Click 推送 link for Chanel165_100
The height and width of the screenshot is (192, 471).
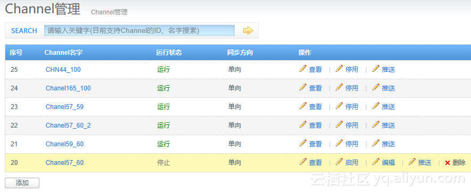[388, 88]
